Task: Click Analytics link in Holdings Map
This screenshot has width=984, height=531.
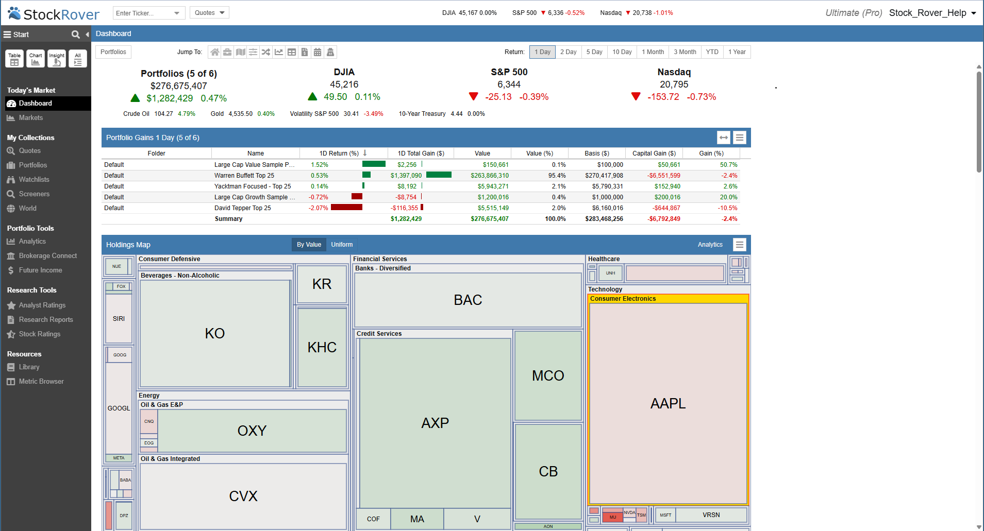Action: pos(710,245)
